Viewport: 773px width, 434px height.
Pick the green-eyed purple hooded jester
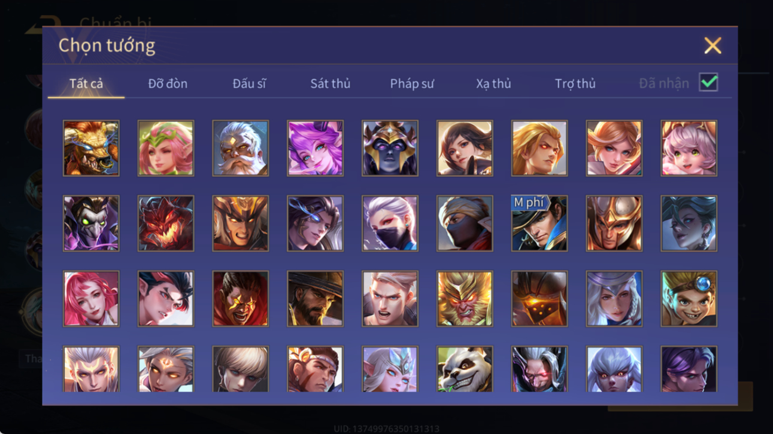[x=91, y=223]
